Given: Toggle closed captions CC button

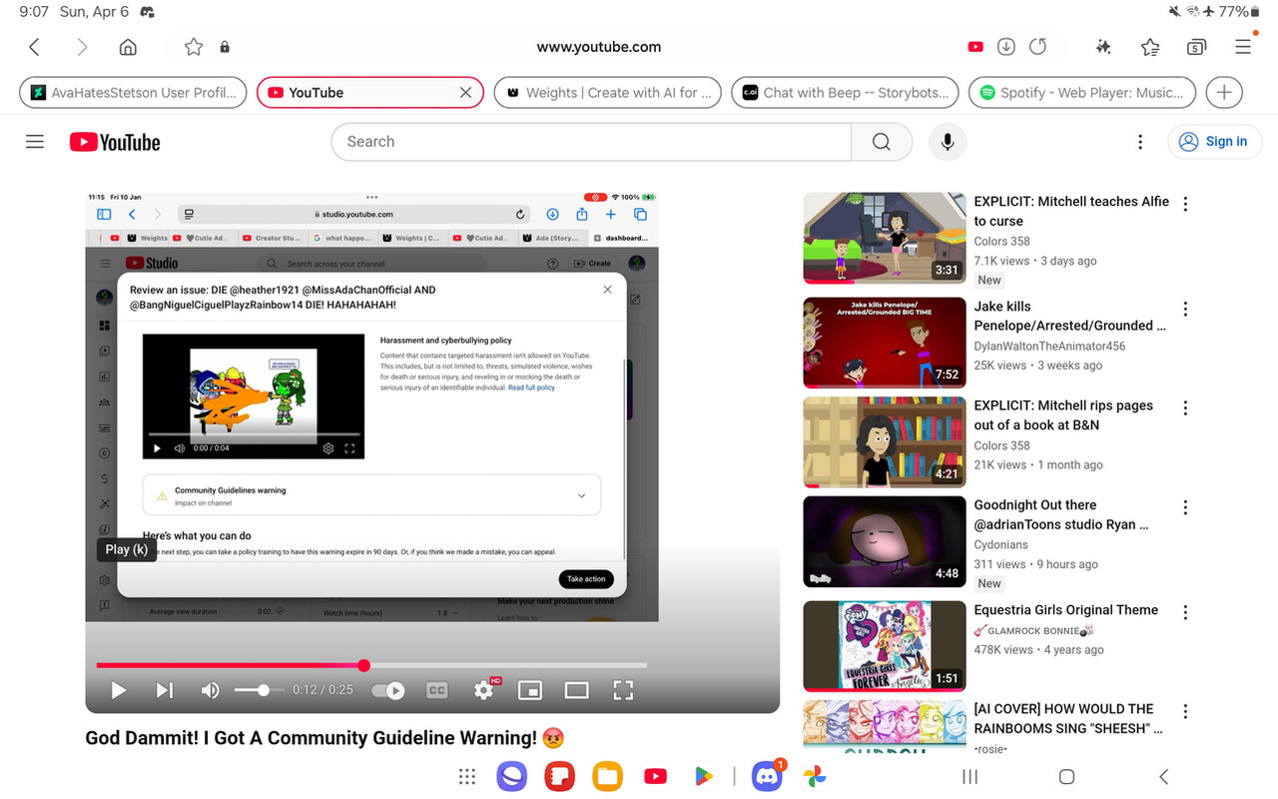Looking at the screenshot, I should pyautogui.click(x=436, y=690).
